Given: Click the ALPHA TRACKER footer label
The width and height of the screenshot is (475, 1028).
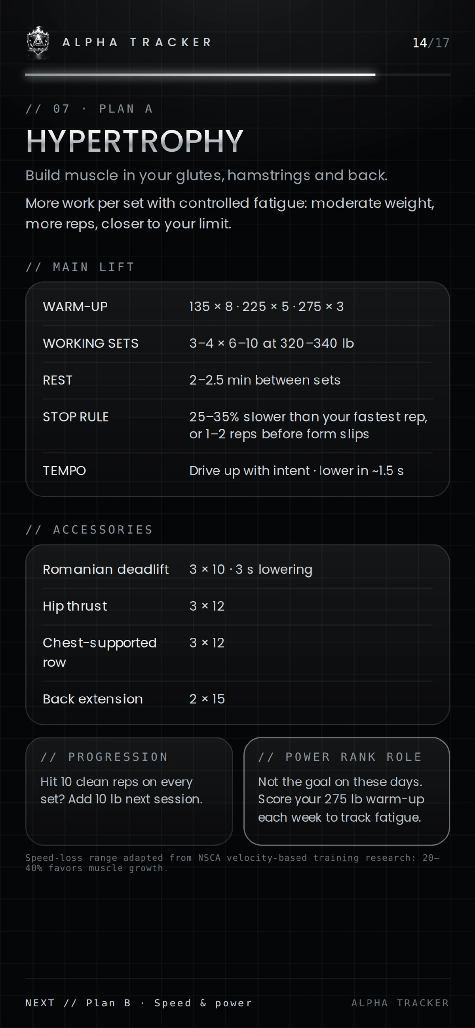Looking at the screenshot, I should (x=400, y=1003).
